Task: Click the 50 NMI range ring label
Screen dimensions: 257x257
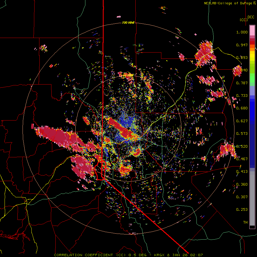Action: point(128,75)
